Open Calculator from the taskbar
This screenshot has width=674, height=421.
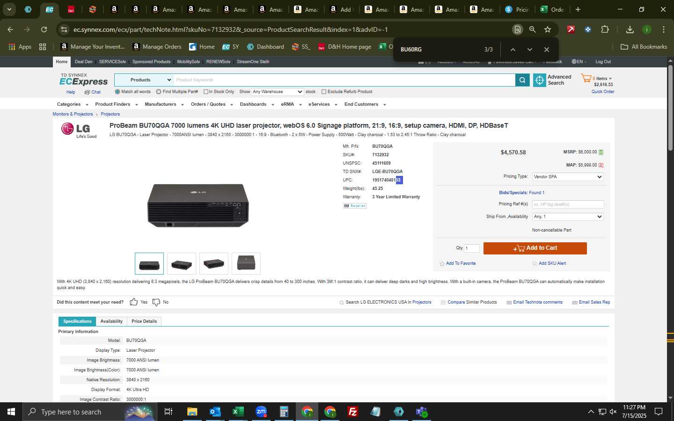pyautogui.click(x=284, y=412)
